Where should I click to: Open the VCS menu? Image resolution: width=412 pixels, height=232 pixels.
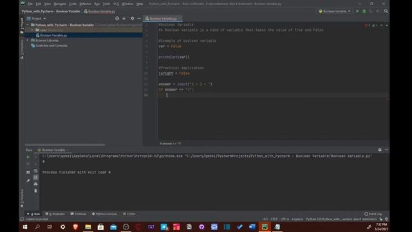116,4
